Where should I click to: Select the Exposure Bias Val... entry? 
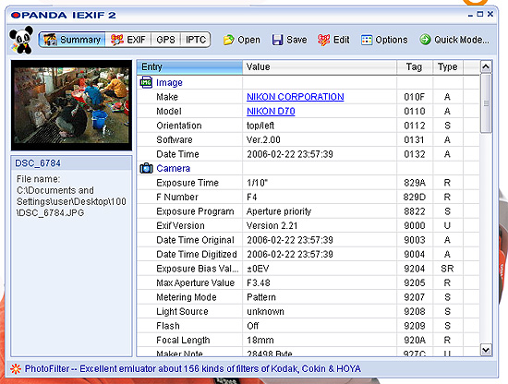[x=198, y=269]
